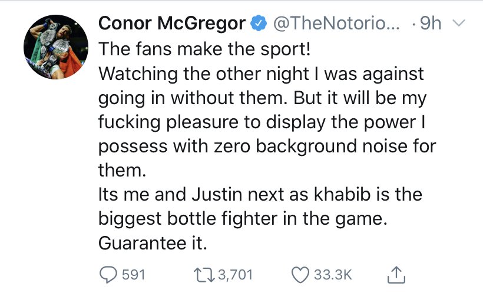Expand tweet options with the chevron arrow
This screenshot has width=483, height=293.
click(x=460, y=24)
